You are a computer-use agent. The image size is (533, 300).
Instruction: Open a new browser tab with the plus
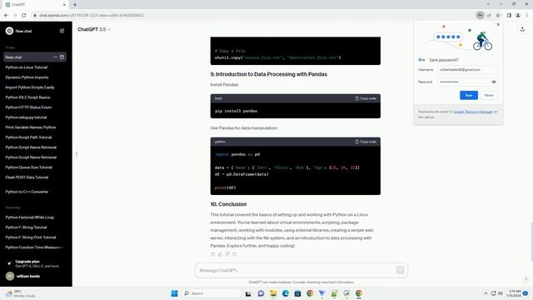pyautogui.click(x=75, y=5)
